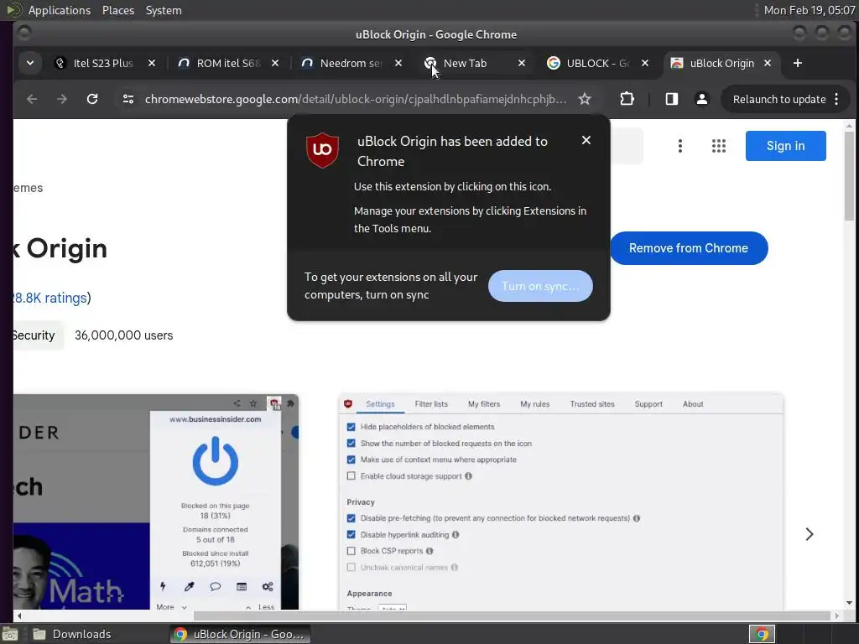The image size is (859, 644).
Task: Click the date and time clock
Action: pos(810,10)
